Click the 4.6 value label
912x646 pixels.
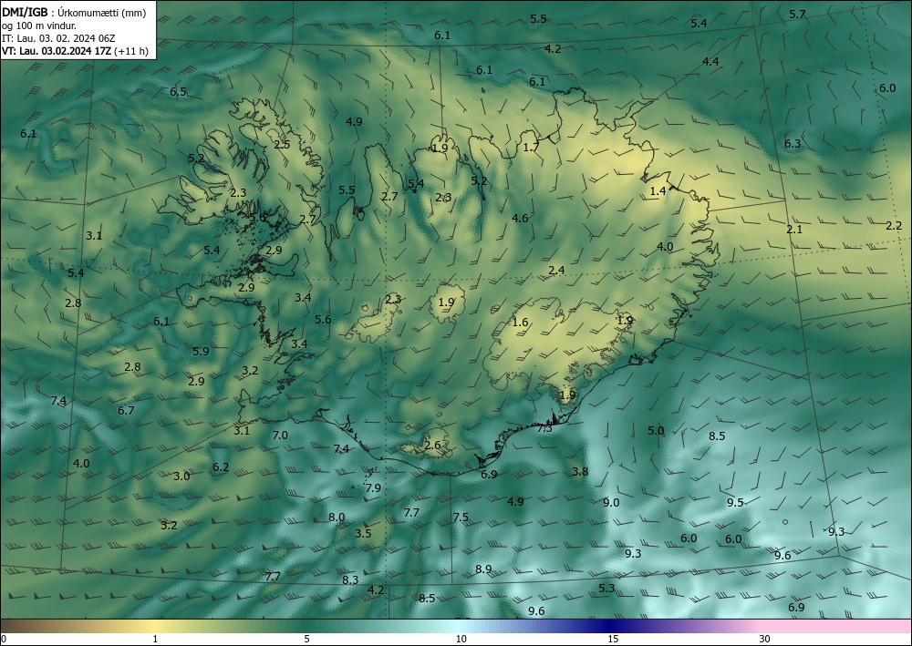520,219
